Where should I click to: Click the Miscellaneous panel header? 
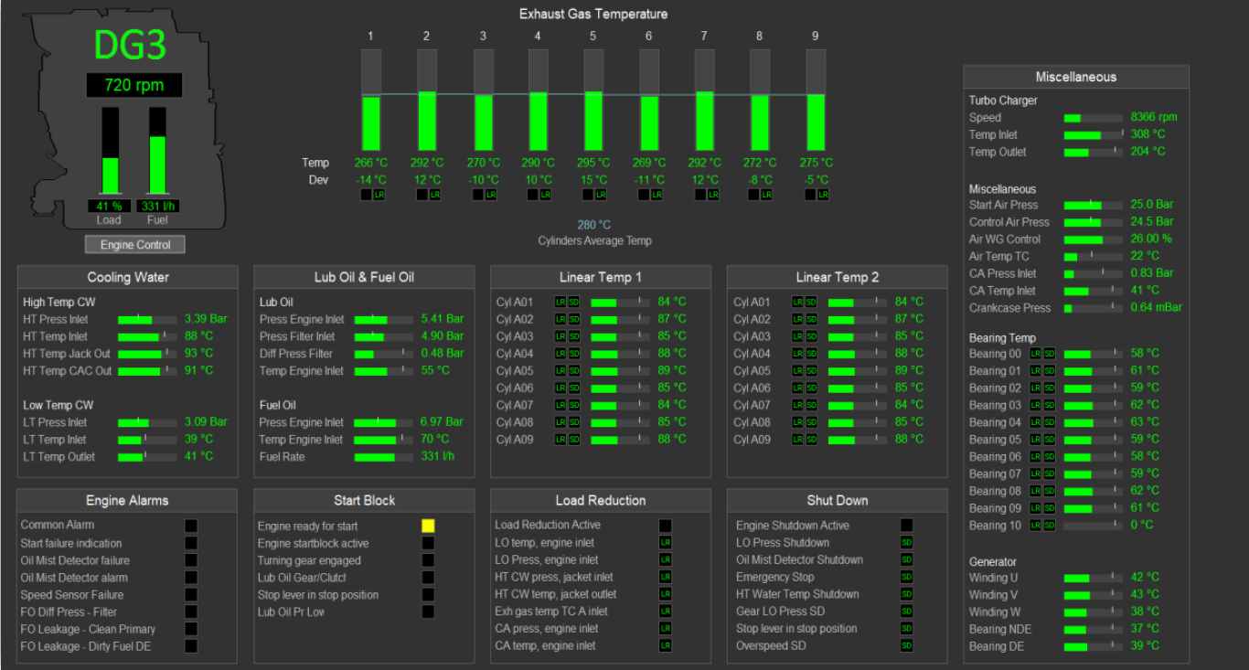[1076, 77]
